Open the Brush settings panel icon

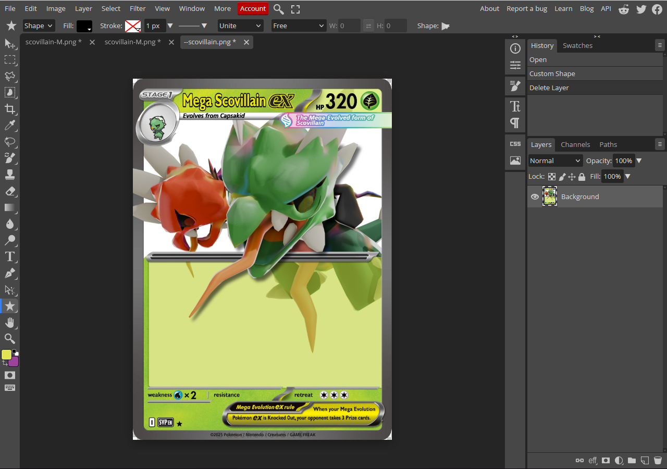tap(515, 86)
